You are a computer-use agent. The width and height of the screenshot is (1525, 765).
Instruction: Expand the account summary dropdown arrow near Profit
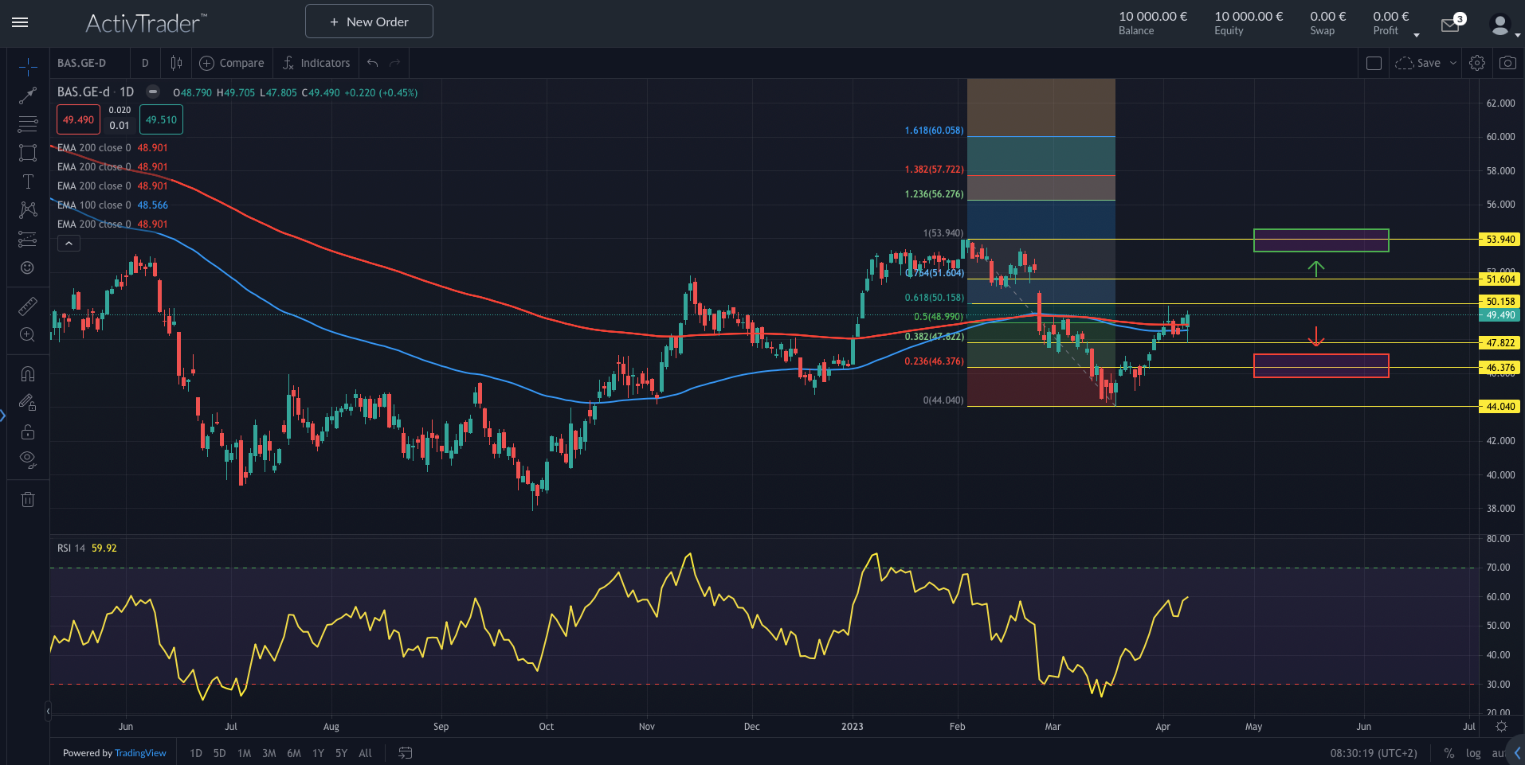(1416, 35)
